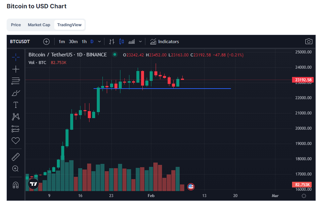This screenshot has height=208, width=322.
Task: Expand the chart style dropdown arrow
Action: coord(140,41)
